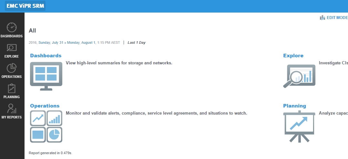348x159 pixels.
Task: Open the Explore heading link
Action: tap(293, 56)
